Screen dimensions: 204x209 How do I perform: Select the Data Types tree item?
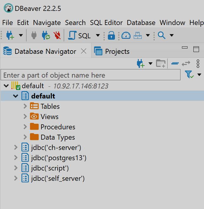pos(58,137)
